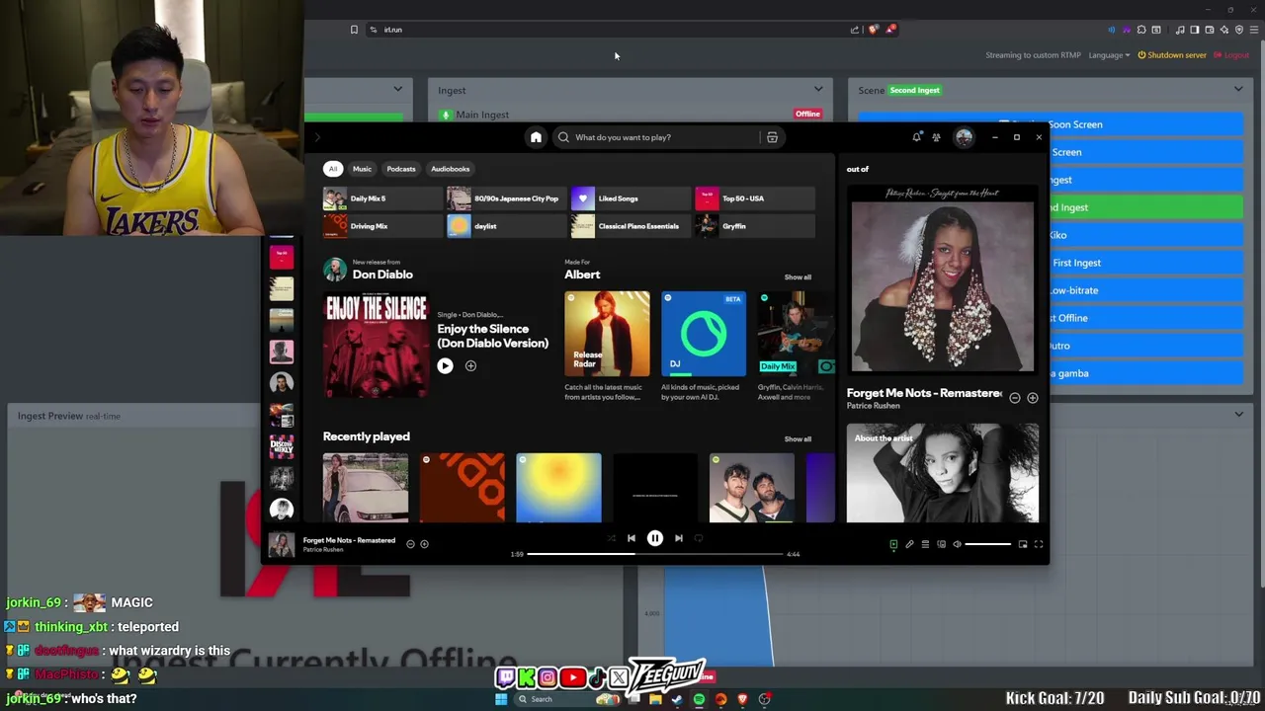Select the Podcasts filter chip

click(401, 169)
